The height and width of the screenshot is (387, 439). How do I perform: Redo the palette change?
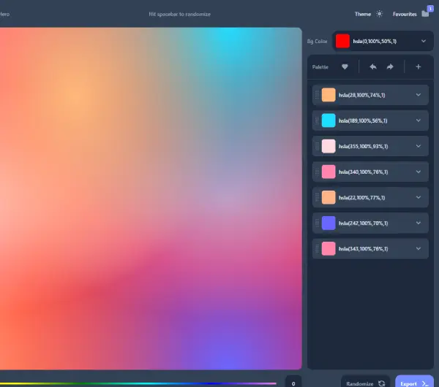[x=390, y=67]
